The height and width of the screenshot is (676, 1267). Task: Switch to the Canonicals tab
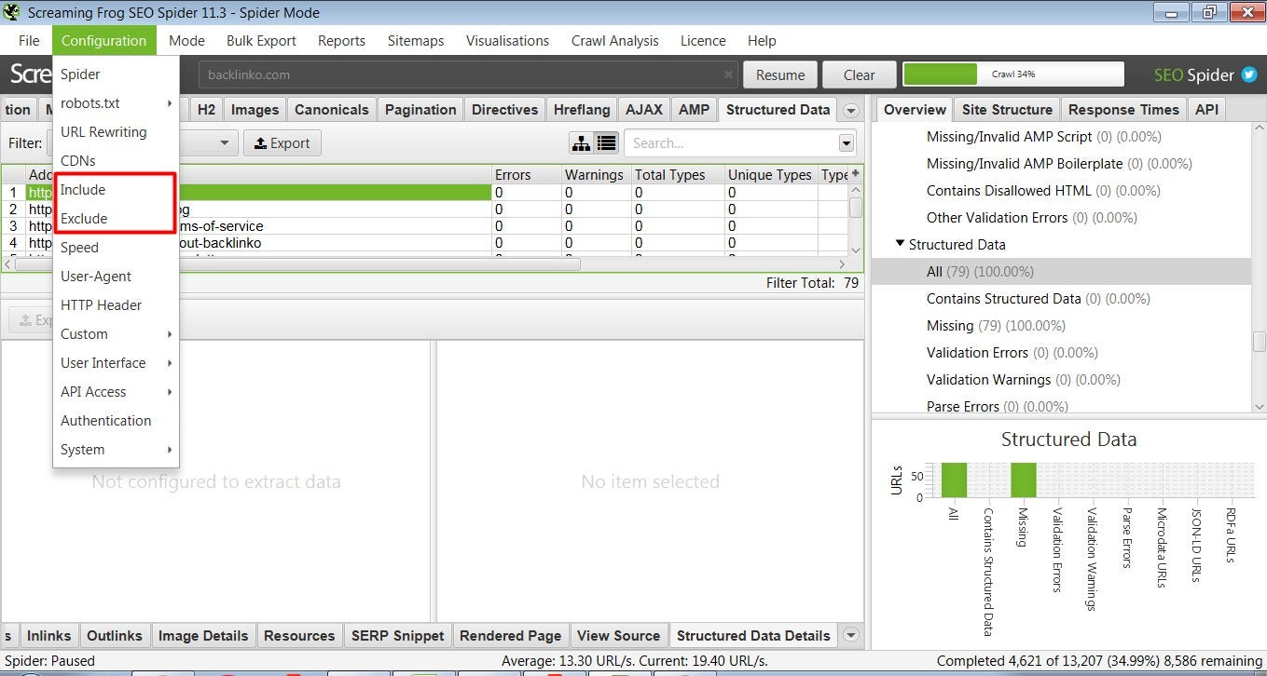point(332,110)
